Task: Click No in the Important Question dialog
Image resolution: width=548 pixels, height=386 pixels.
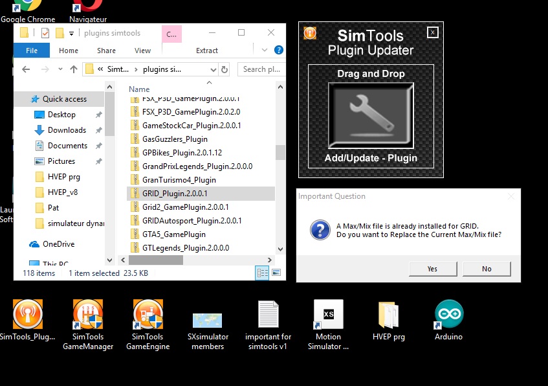Action: pyautogui.click(x=487, y=269)
